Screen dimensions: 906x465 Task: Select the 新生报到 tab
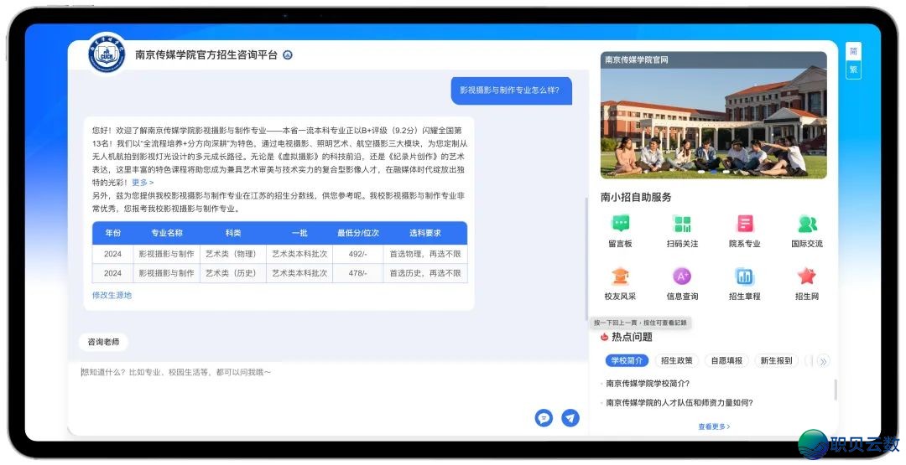[x=777, y=360]
